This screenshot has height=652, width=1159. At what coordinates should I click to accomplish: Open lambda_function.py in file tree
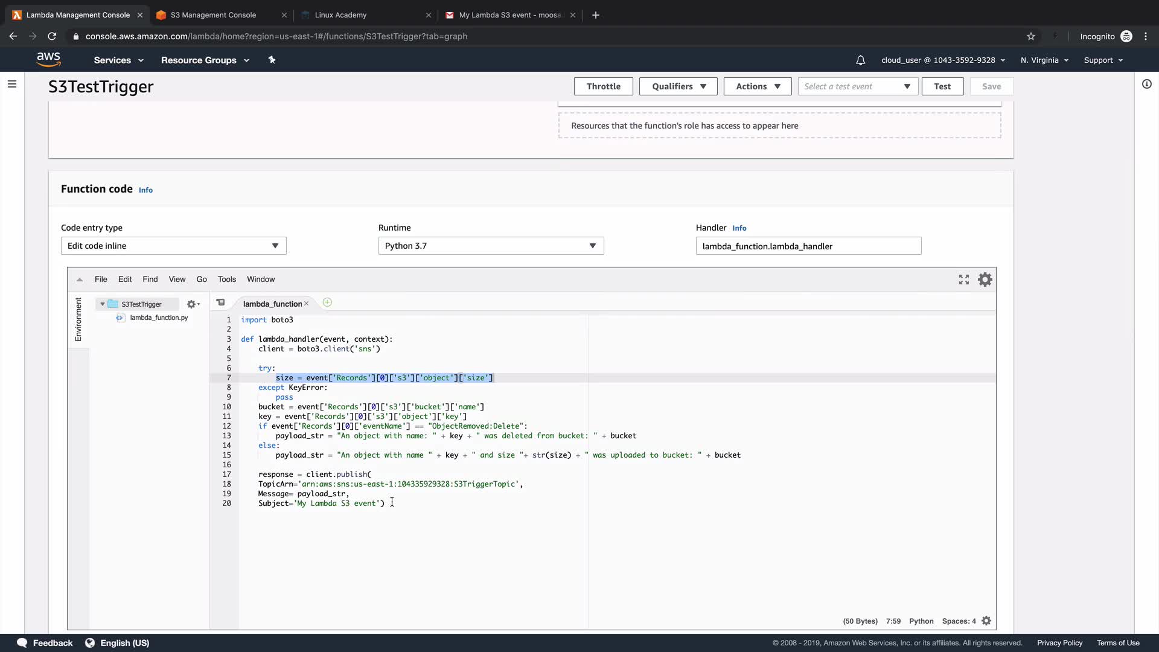pyautogui.click(x=159, y=318)
